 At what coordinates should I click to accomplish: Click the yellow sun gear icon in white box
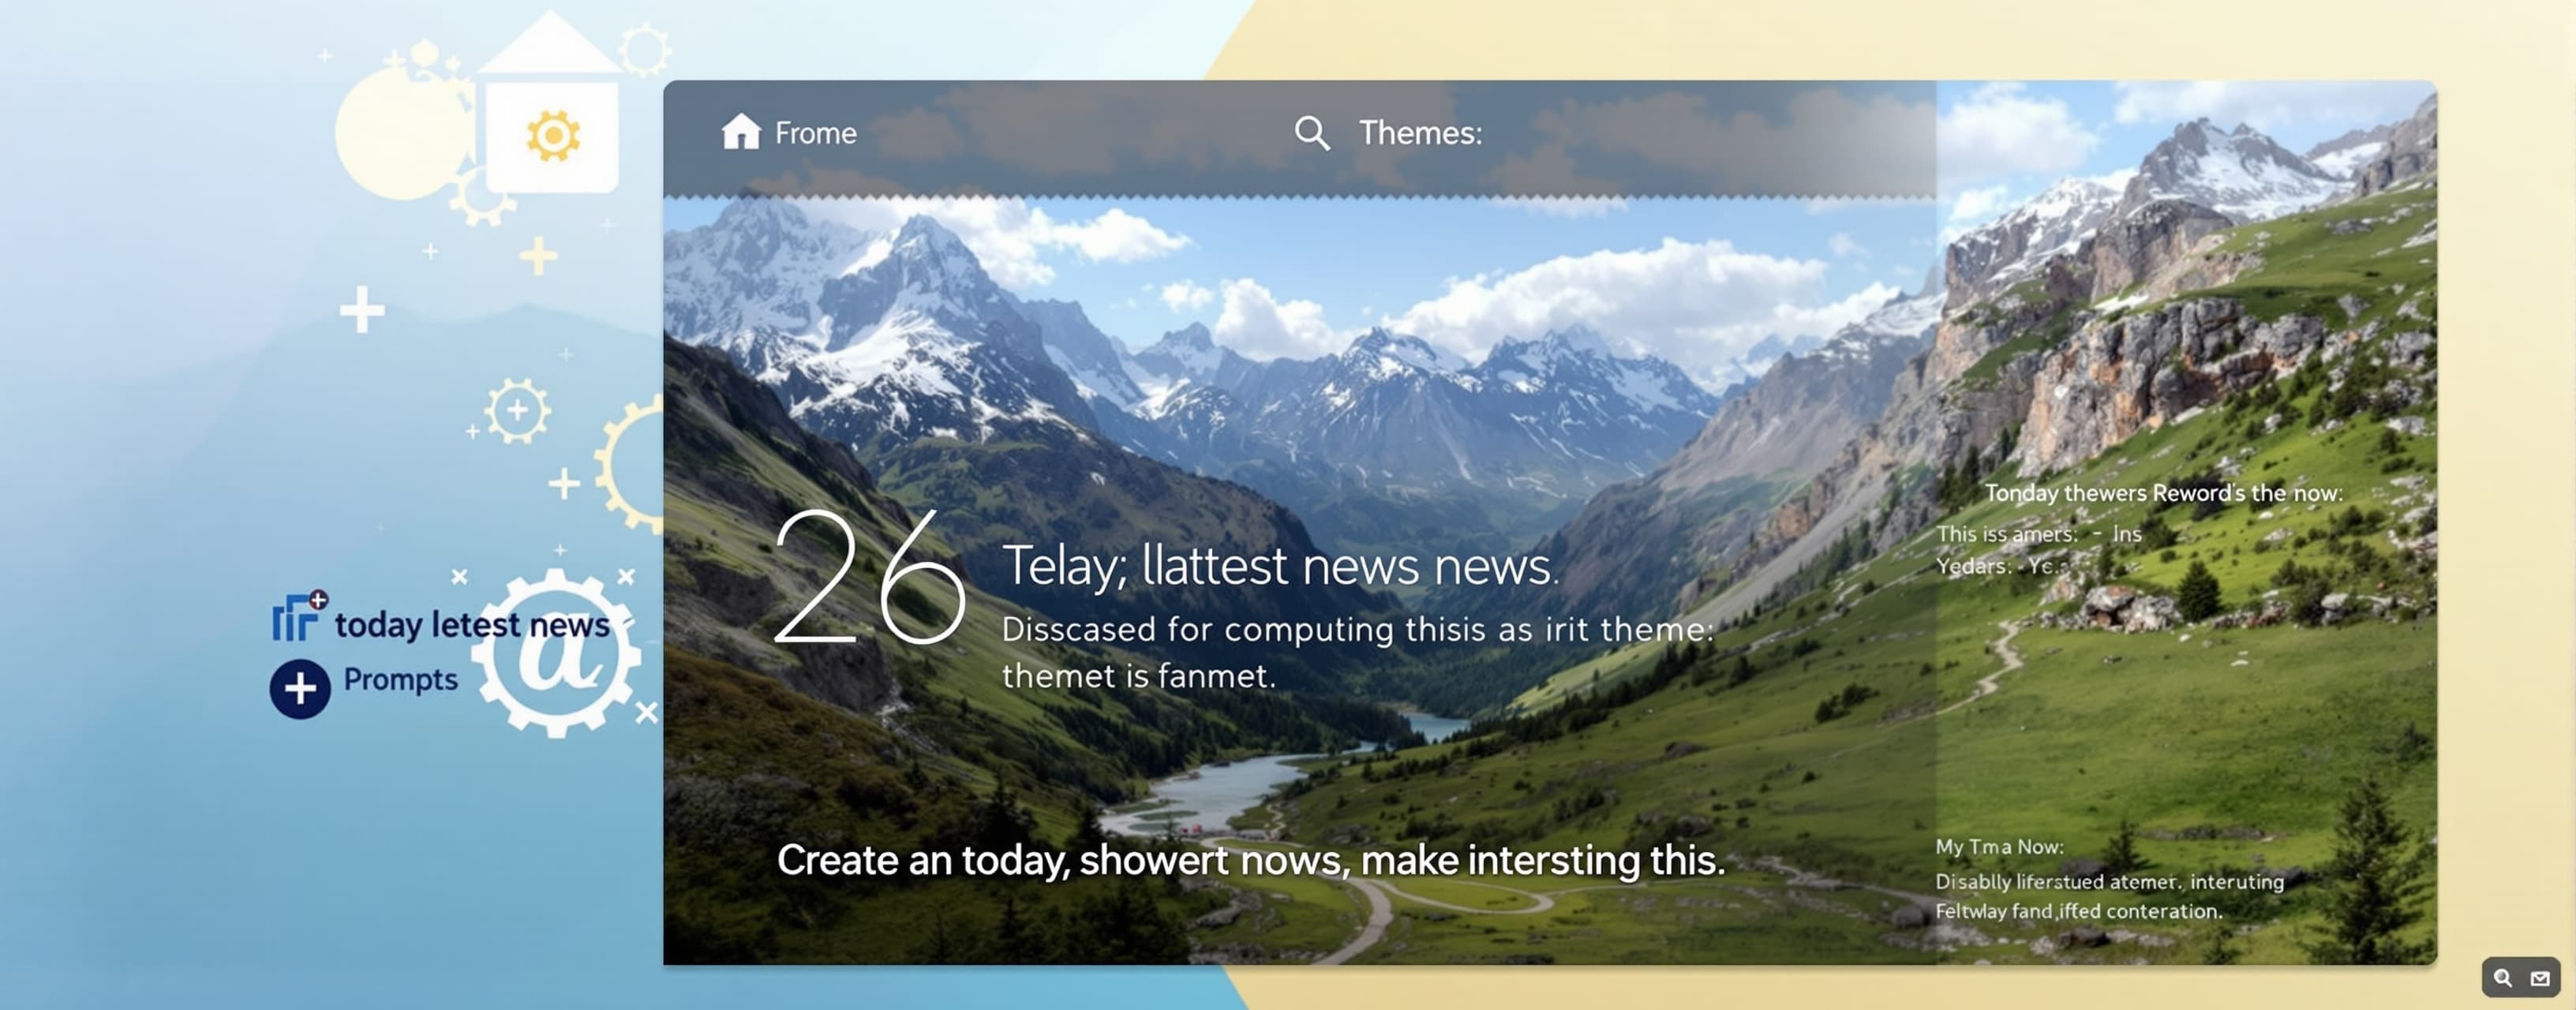pos(553,136)
